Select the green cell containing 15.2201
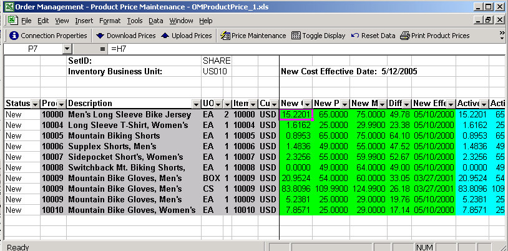The height and width of the screenshot is (251, 508). point(296,115)
